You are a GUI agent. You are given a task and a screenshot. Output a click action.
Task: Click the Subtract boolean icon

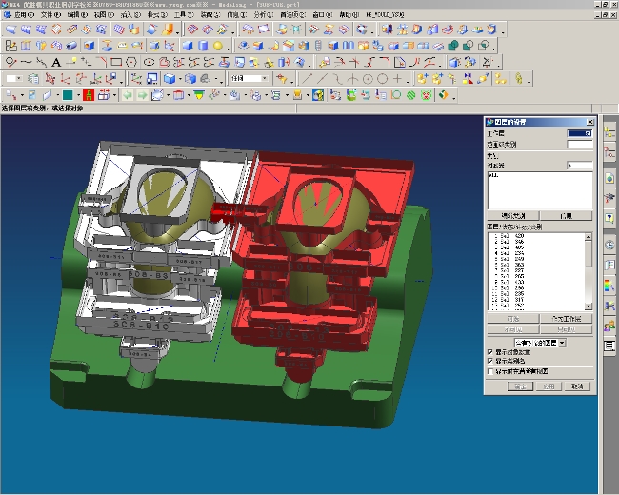468,46
